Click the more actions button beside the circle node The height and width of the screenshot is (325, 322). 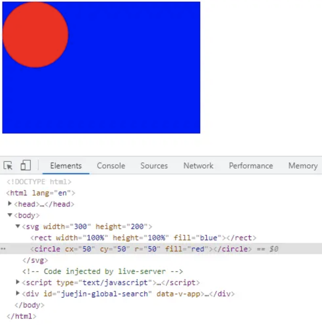(x=3, y=249)
